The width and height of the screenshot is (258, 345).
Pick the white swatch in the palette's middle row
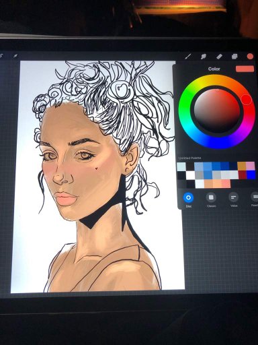pos(191,175)
